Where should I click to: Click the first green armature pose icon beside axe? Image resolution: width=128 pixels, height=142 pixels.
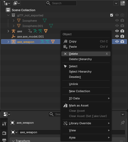[x=35, y=31]
